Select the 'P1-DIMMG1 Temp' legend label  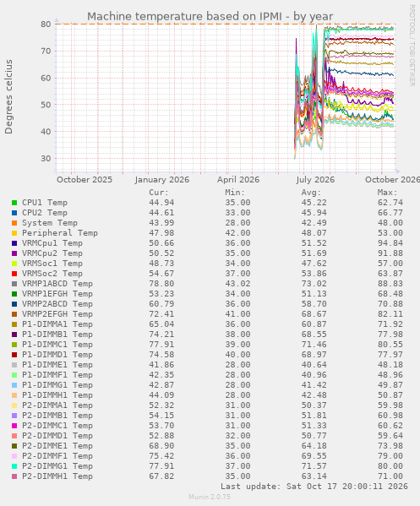coord(57,385)
